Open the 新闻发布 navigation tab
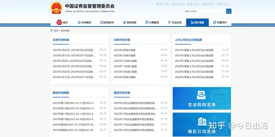275x137 pixels. click(x=107, y=22)
